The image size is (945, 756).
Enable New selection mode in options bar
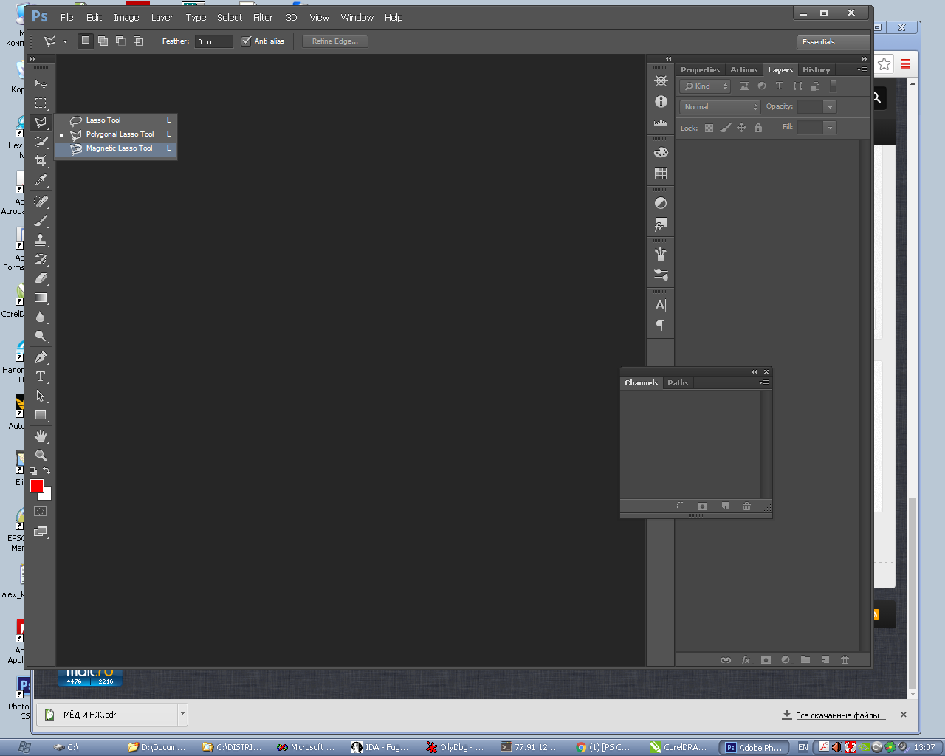pos(86,41)
